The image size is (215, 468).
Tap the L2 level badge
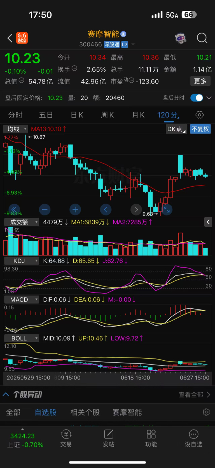point(125,44)
